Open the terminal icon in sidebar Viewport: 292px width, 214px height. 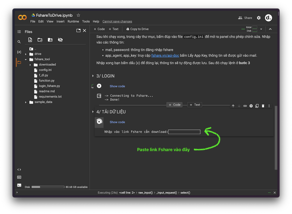tap(19, 185)
